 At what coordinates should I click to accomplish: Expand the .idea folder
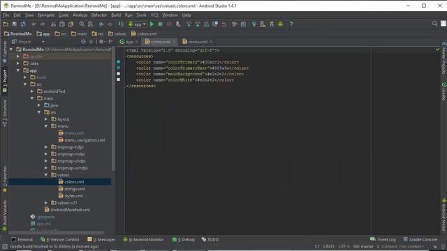(18, 63)
